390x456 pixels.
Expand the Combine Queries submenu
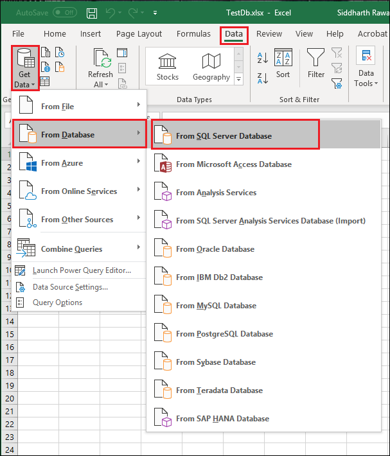(x=80, y=249)
